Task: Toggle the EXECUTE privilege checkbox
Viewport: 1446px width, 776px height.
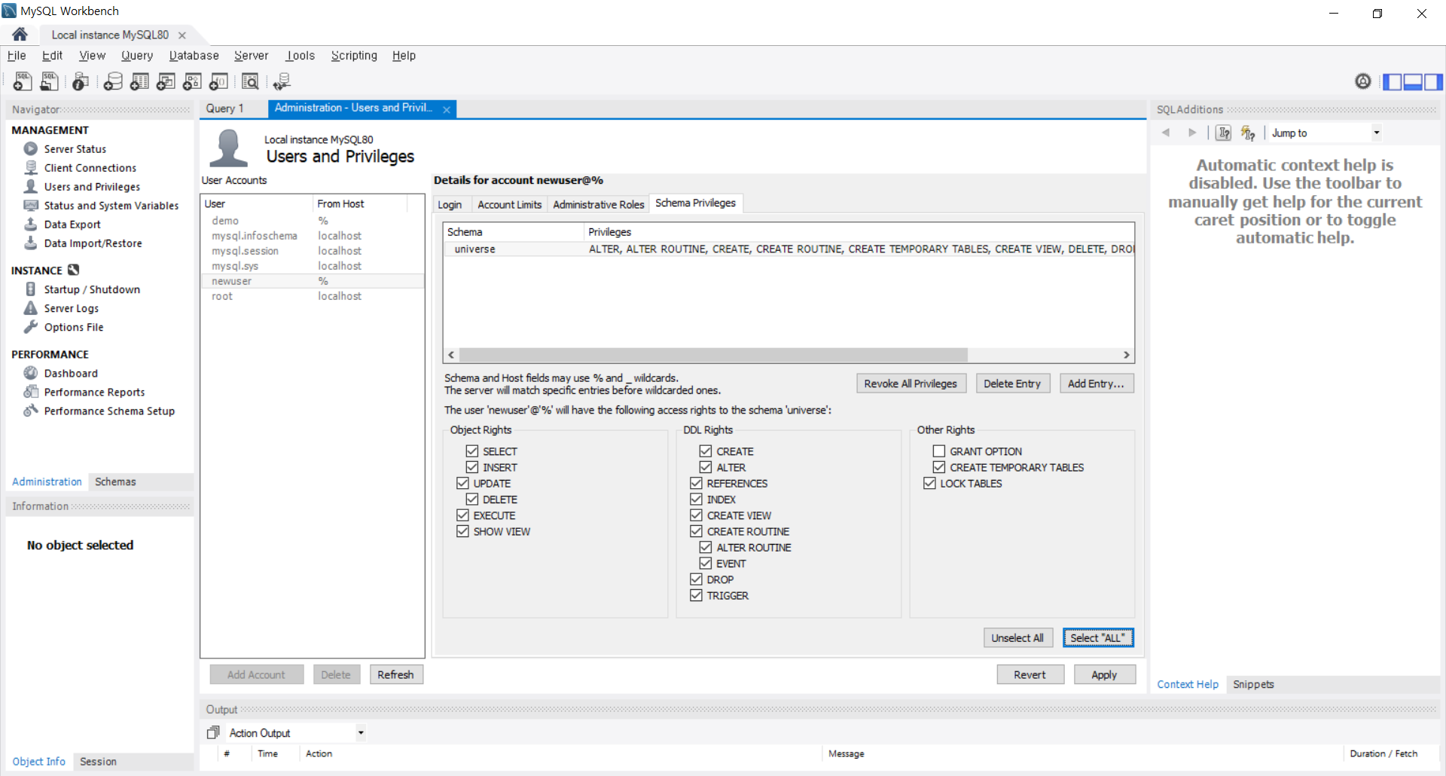Action: [x=462, y=515]
